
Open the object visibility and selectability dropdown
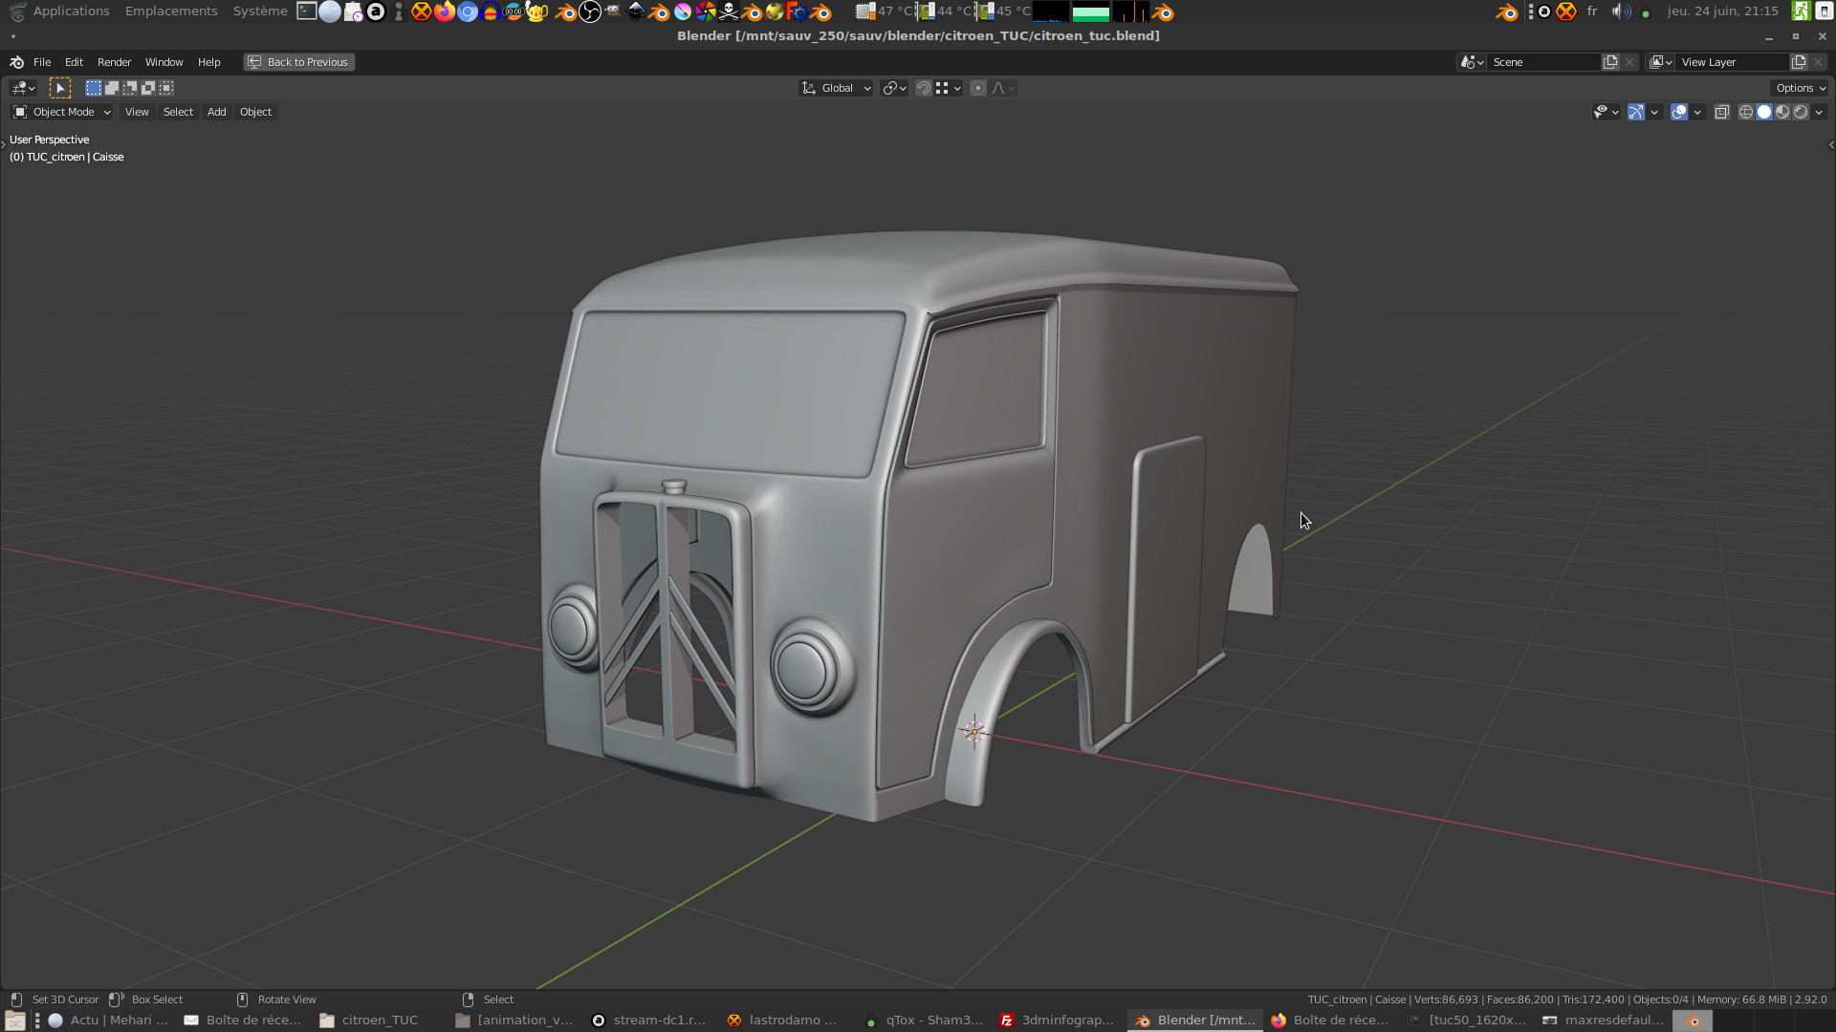click(x=1606, y=112)
